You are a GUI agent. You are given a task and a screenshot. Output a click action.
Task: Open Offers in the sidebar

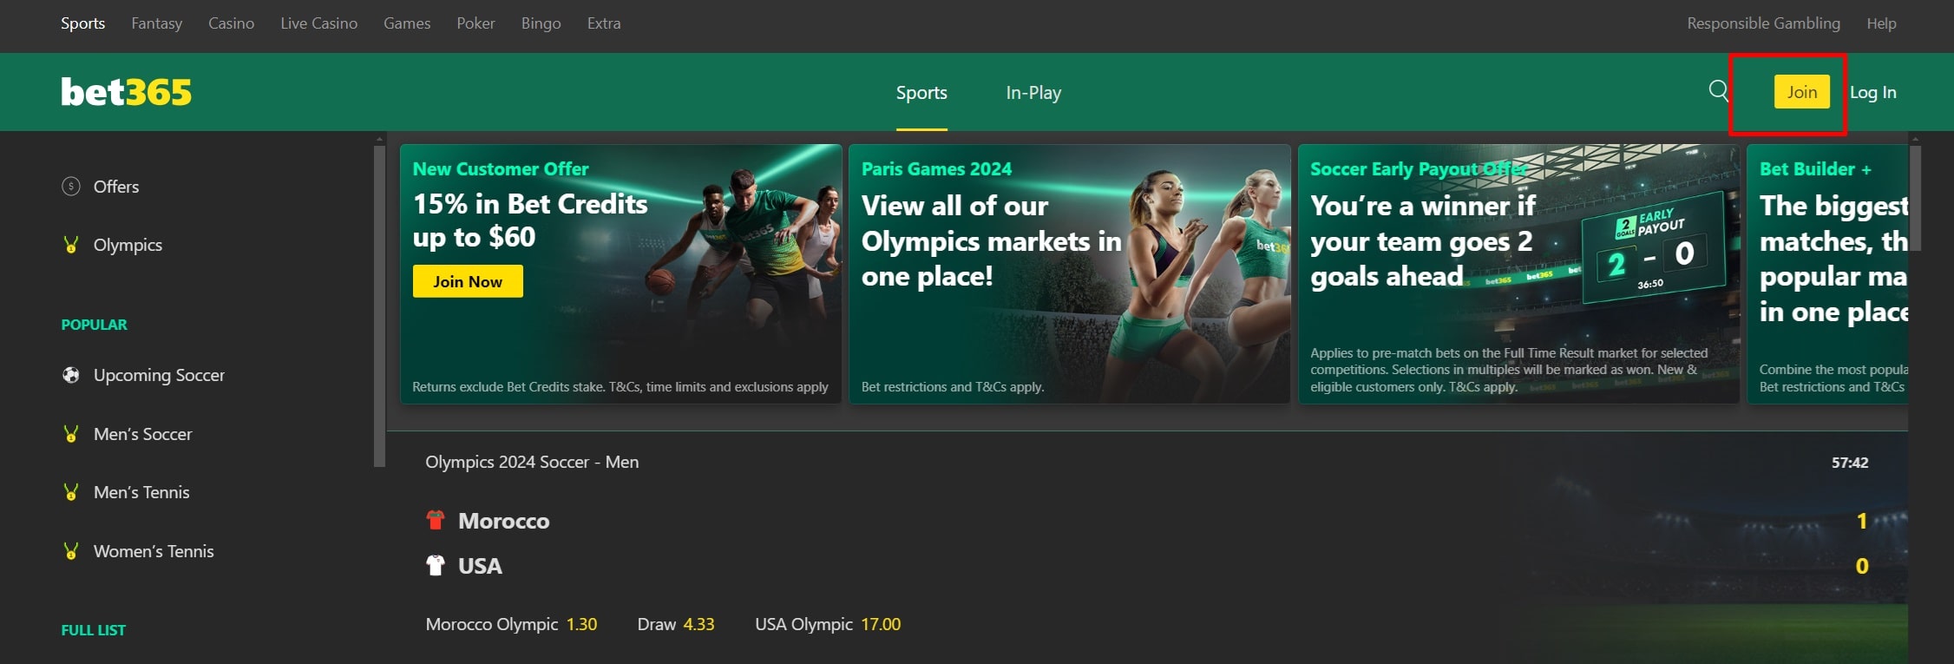coord(116,187)
